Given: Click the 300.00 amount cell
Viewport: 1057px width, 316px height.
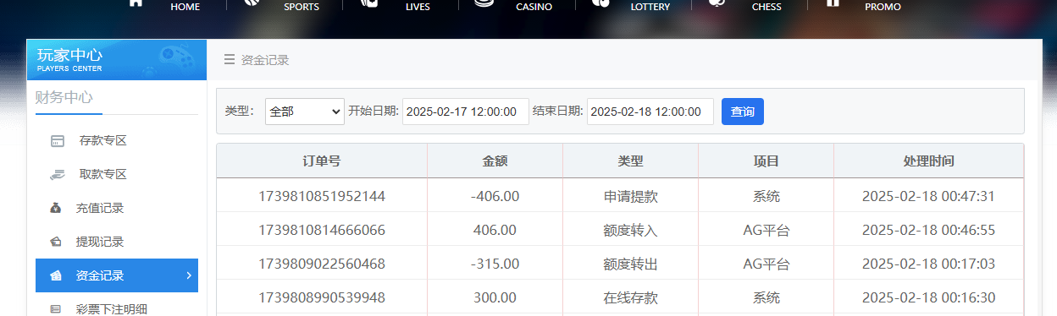Looking at the screenshot, I should point(495,297).
